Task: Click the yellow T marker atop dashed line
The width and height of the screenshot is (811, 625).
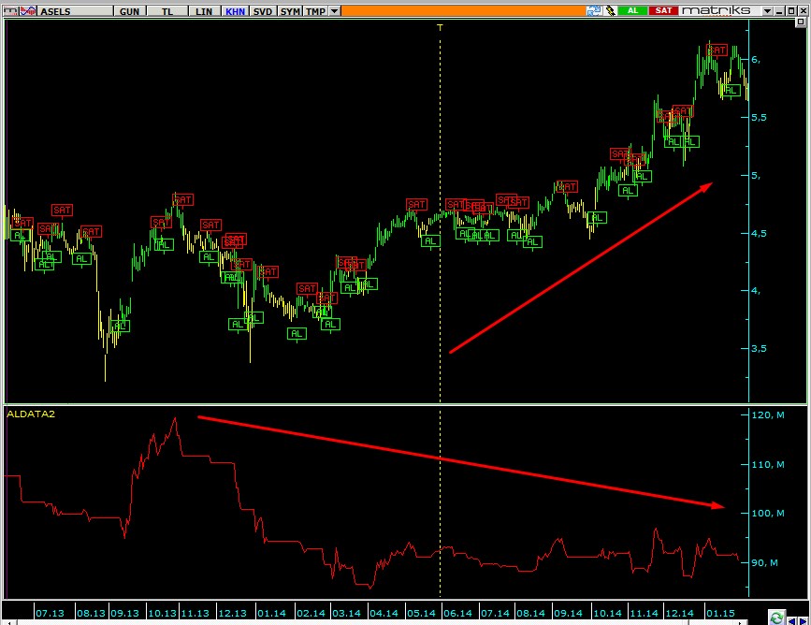Action: pos(441,27)
